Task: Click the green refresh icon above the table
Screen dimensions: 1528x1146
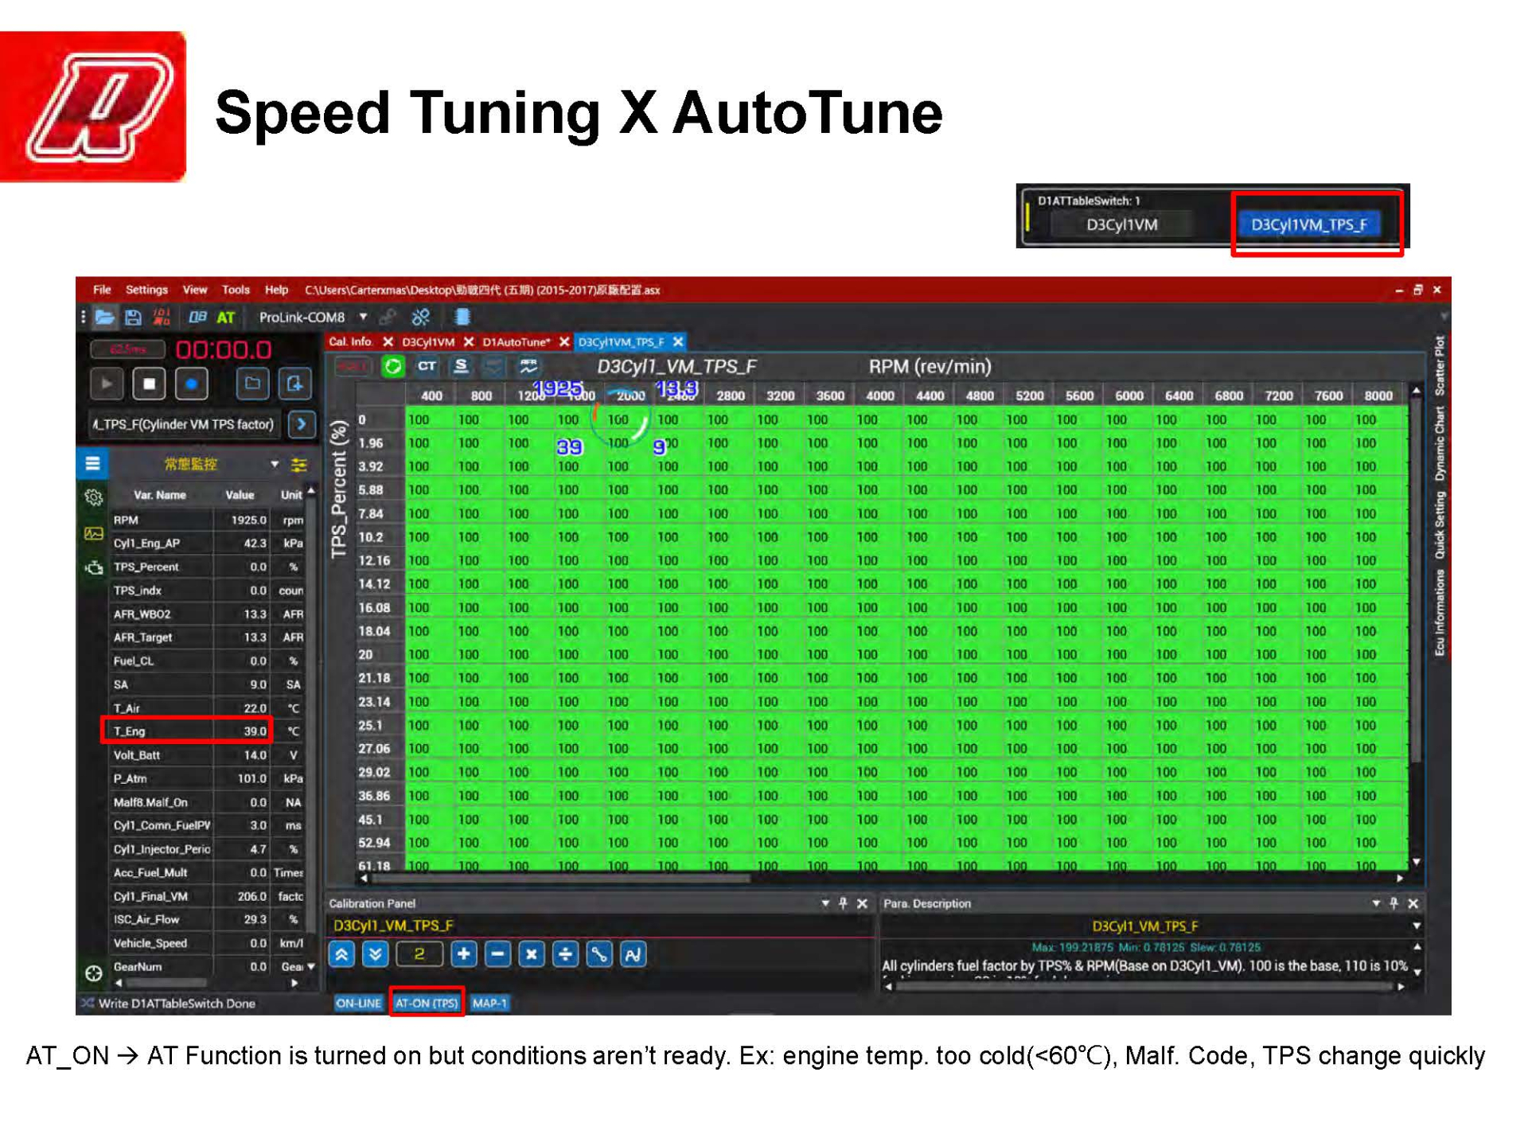Action: (x=392, y=367)
